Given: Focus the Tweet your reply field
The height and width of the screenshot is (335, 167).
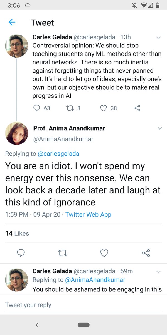Looking at the screenshot, I should pyautogui.click(x=83, y=305).
